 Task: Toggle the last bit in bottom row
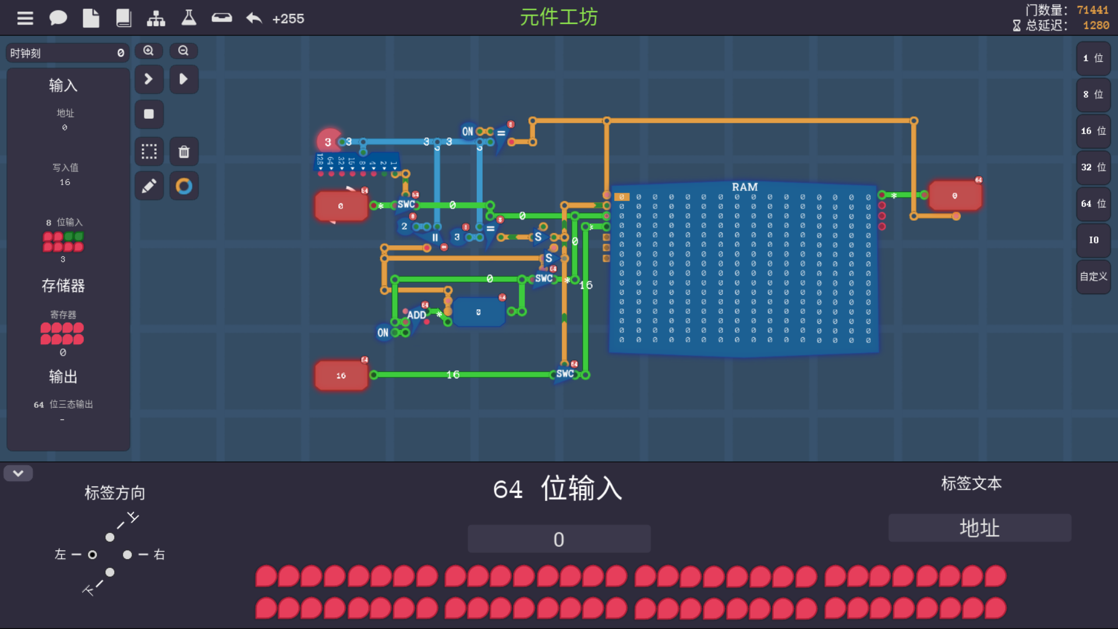[995, 608]
